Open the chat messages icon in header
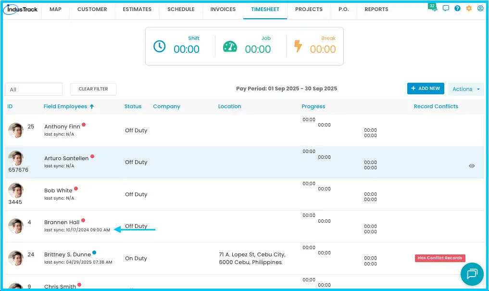 pos(446,9)
